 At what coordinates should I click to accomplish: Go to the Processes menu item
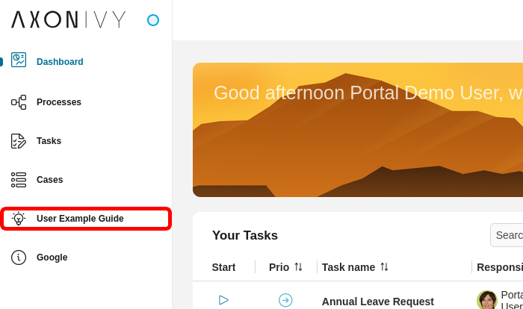coord(59,102)
